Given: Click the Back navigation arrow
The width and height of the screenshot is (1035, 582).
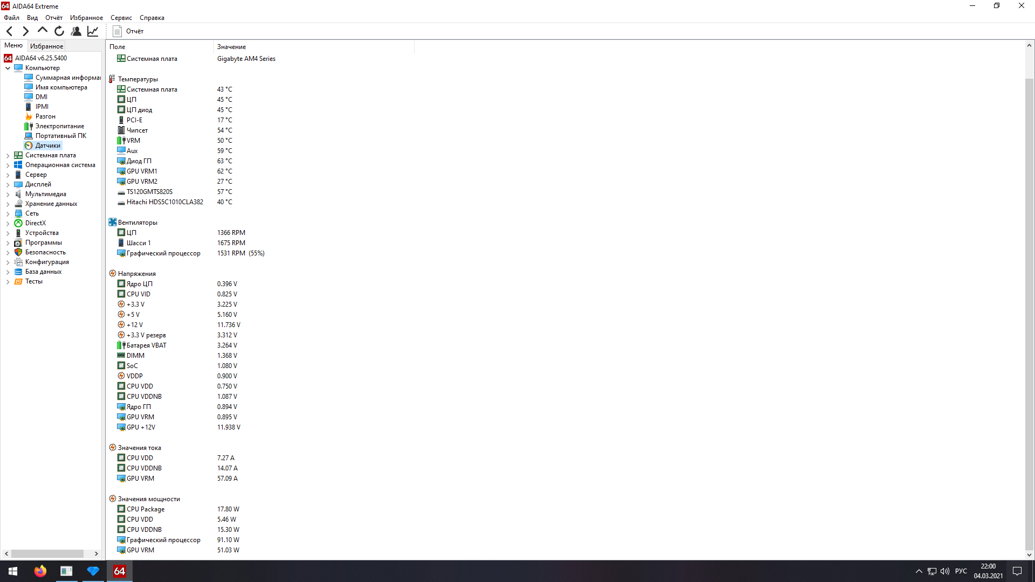Looking at the screenshot, I should pyautogui.click(x=9, y=31).
